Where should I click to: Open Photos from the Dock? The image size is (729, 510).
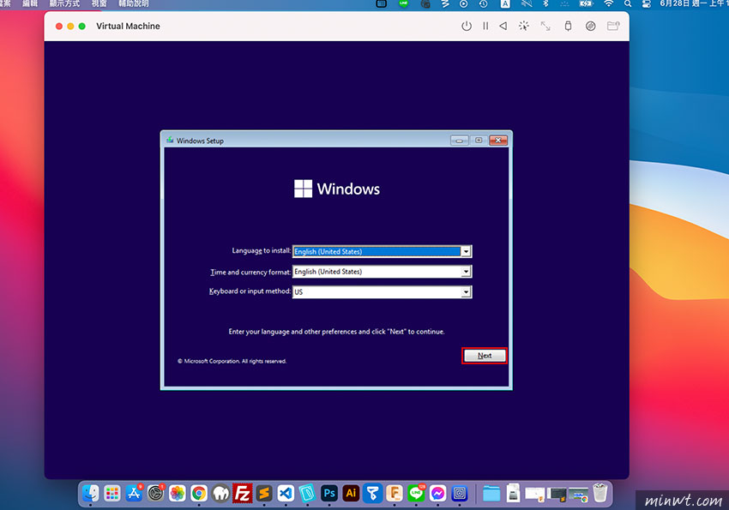coord(178,493)
